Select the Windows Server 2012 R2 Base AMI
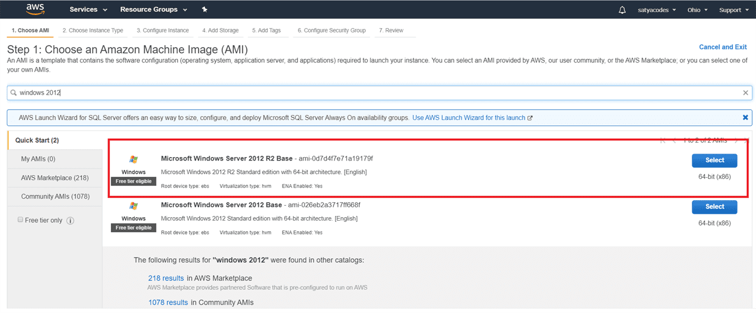 [x=714, y=161]
